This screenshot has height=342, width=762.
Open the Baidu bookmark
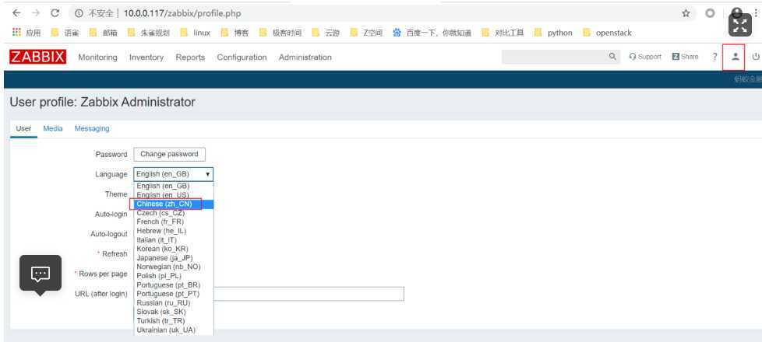tap(432, 33)
